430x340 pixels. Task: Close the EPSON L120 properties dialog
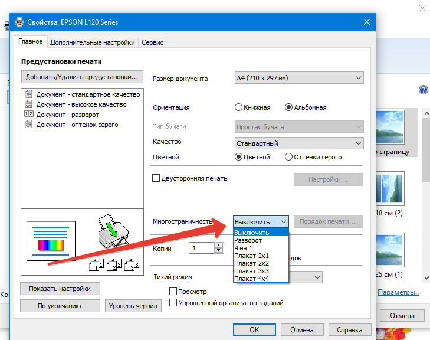click(367, 22)
